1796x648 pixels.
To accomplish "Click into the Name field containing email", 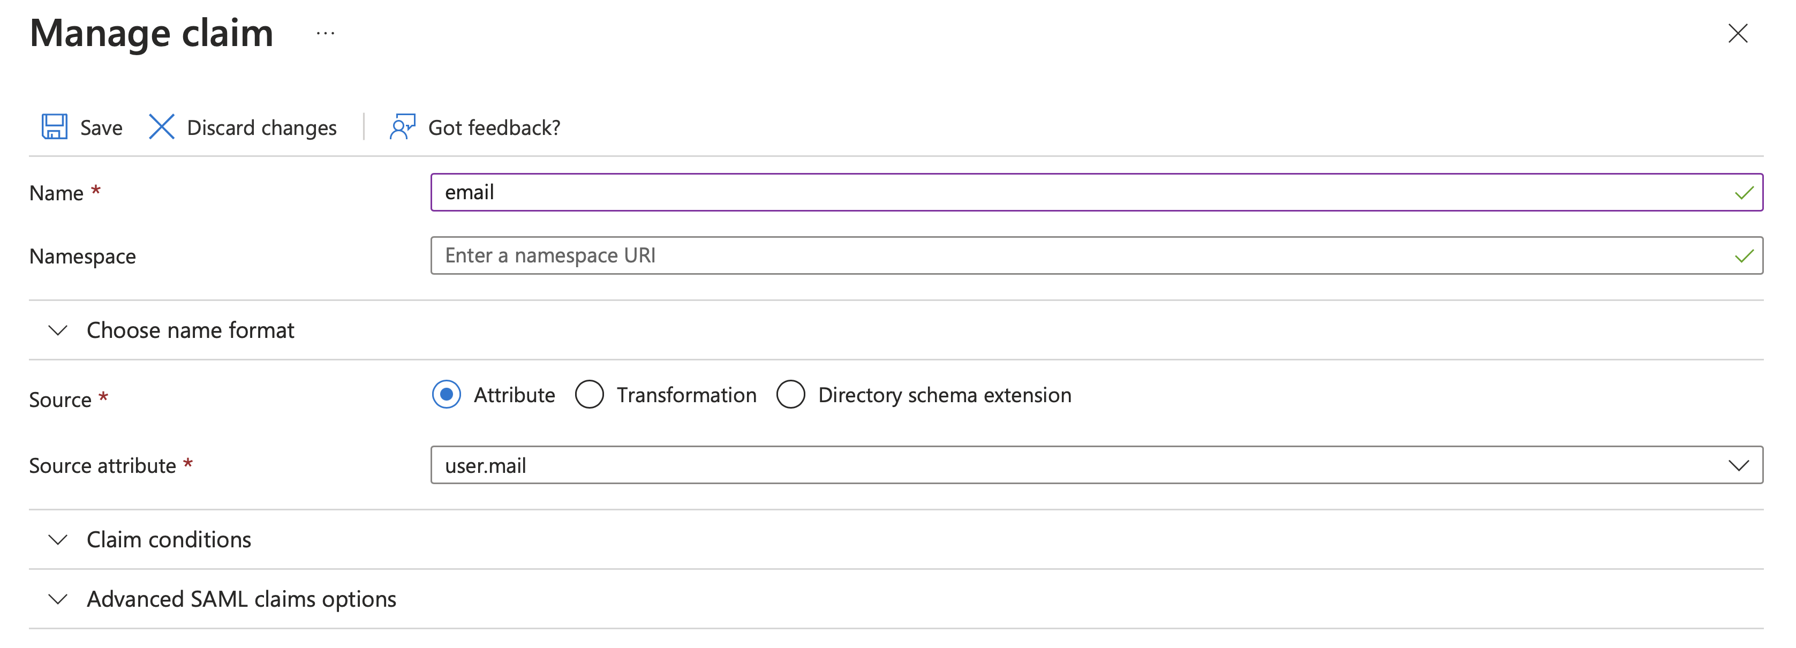I will click(1097, 192).
